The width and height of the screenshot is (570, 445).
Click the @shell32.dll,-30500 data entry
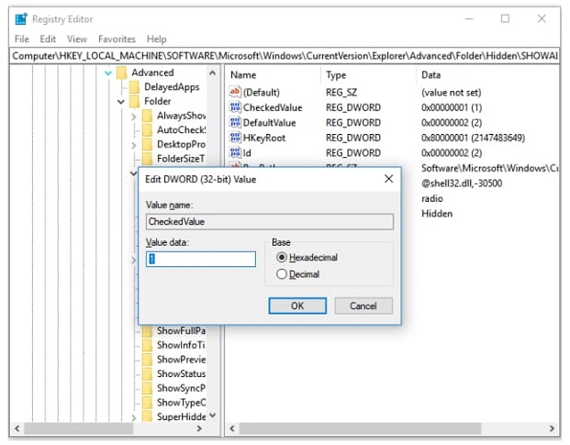pyautogui.click(x=462, y=184)
